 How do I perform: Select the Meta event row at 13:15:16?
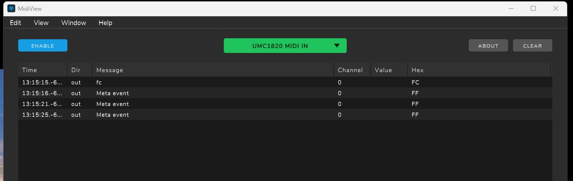click(285, 93)
